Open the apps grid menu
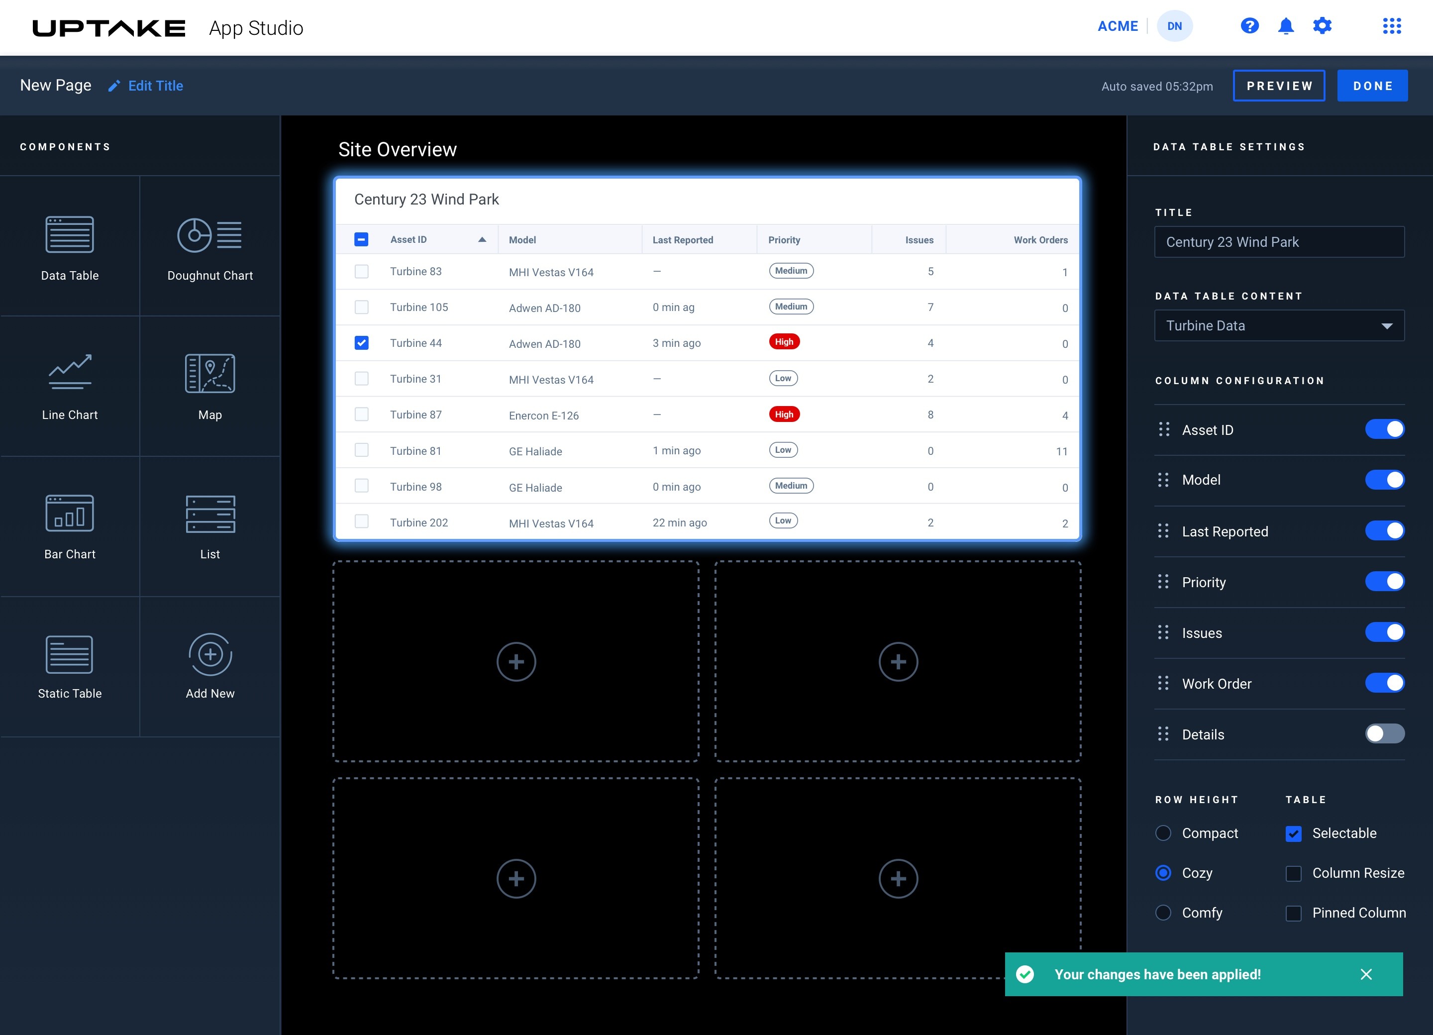Image resolution: width=1433 pixels, height=1035 pixels. tap(1391, 26)
